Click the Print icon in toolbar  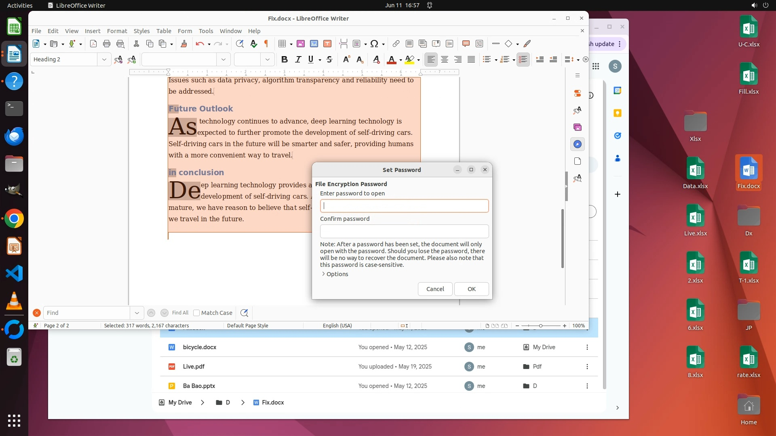pos(107,44)
